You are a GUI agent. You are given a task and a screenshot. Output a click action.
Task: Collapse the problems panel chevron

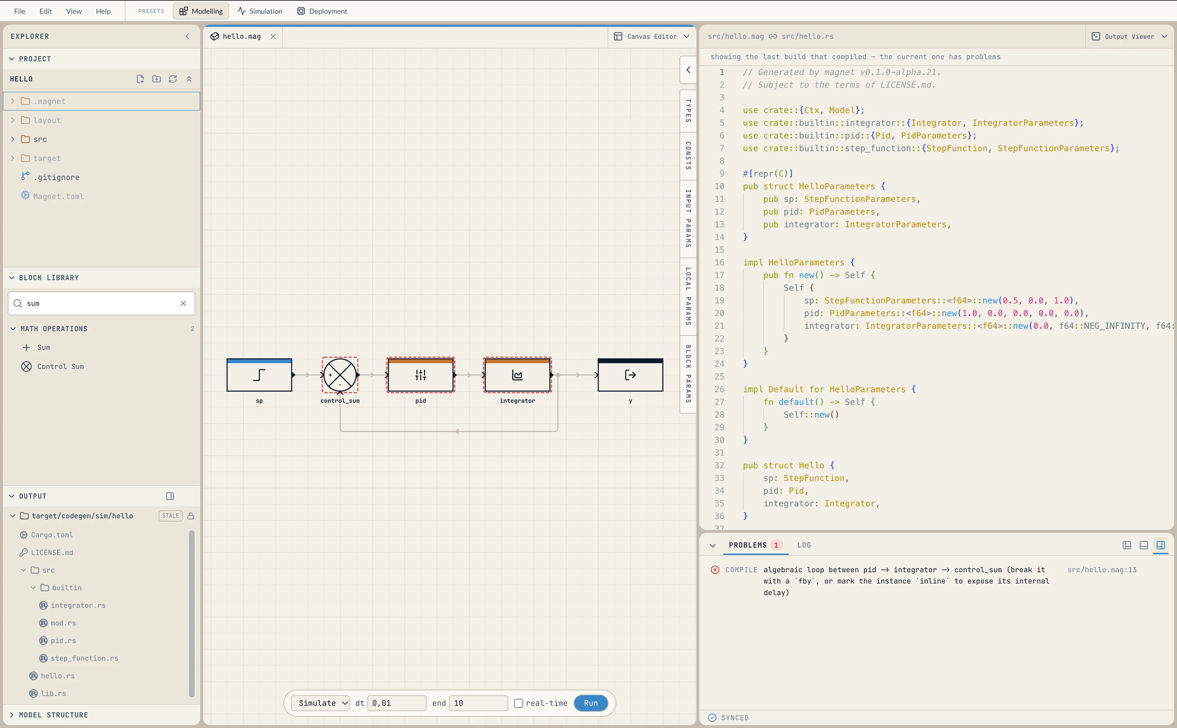click(713, 545)
